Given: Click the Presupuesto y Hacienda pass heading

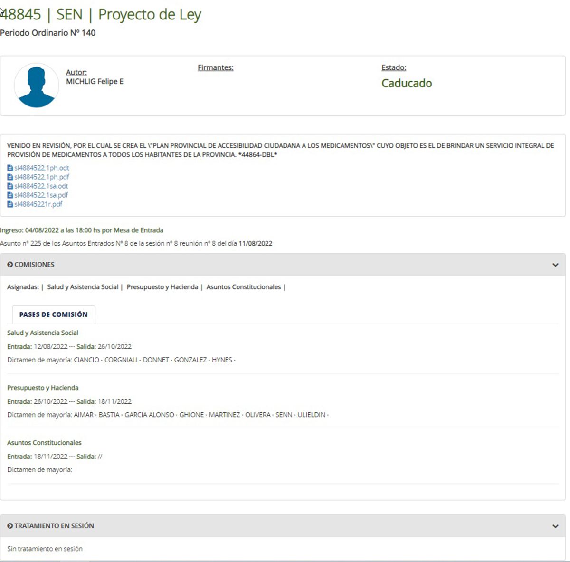Looking at the screenshot, I should 43,388.
